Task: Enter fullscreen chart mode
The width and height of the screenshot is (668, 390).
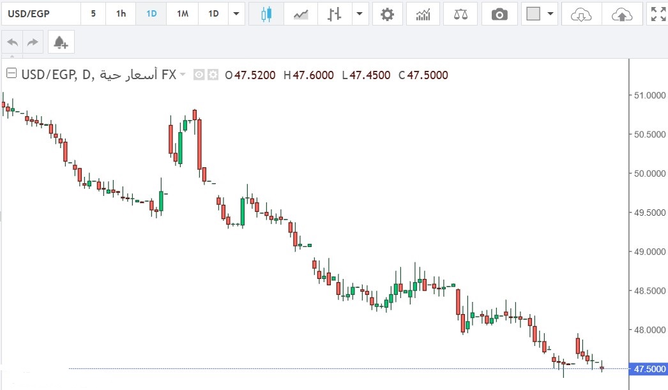Action: click(657, 13)
